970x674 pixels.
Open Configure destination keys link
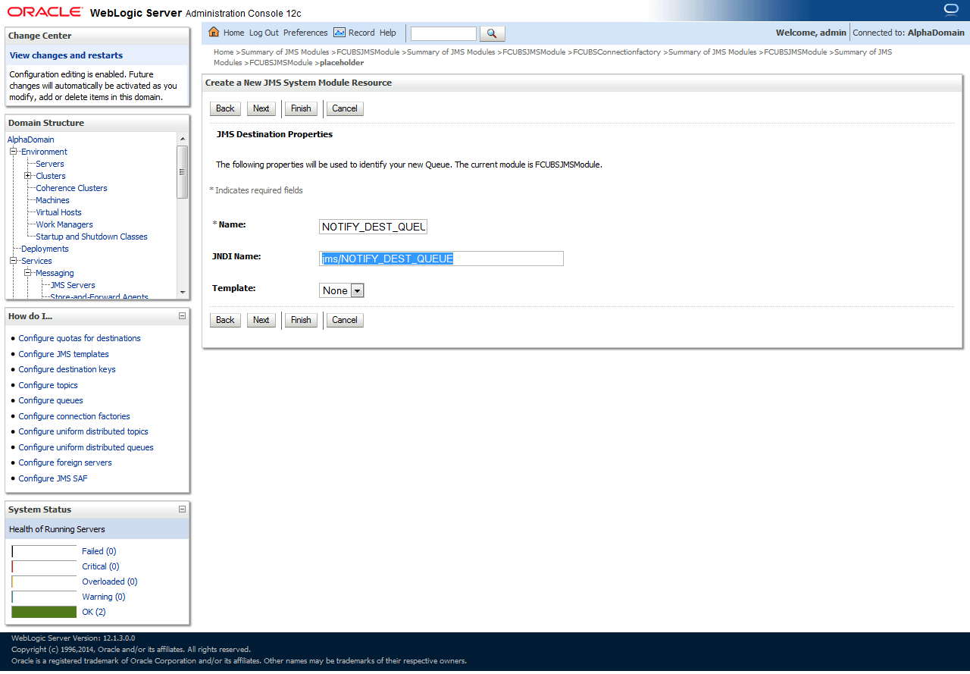67,369
